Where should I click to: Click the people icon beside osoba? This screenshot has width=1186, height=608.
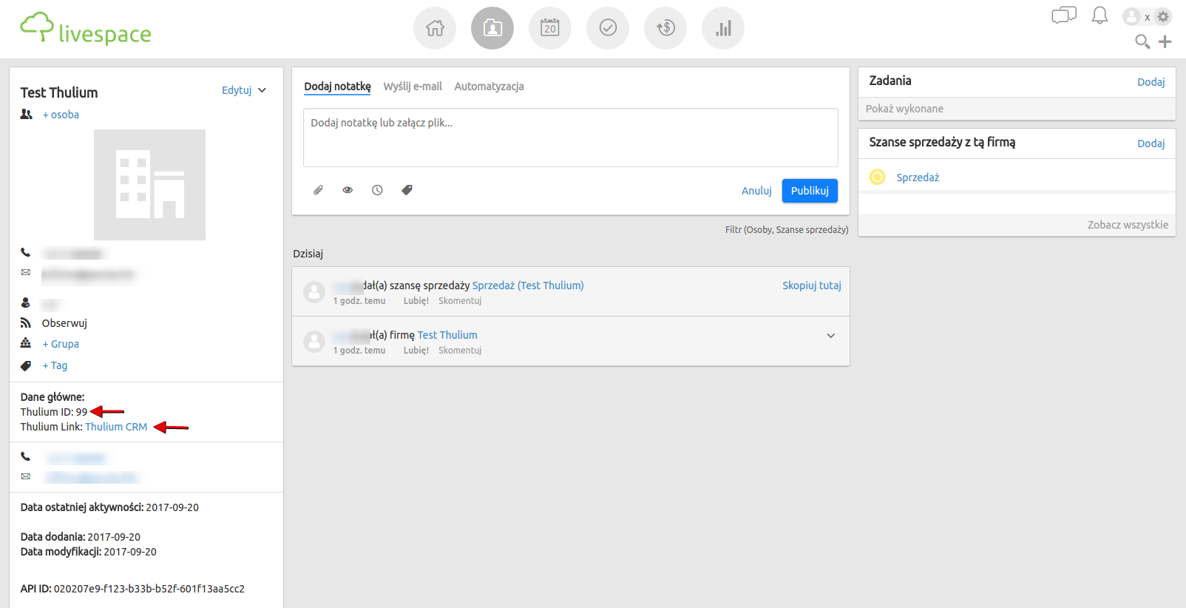(x=27, y=114)
